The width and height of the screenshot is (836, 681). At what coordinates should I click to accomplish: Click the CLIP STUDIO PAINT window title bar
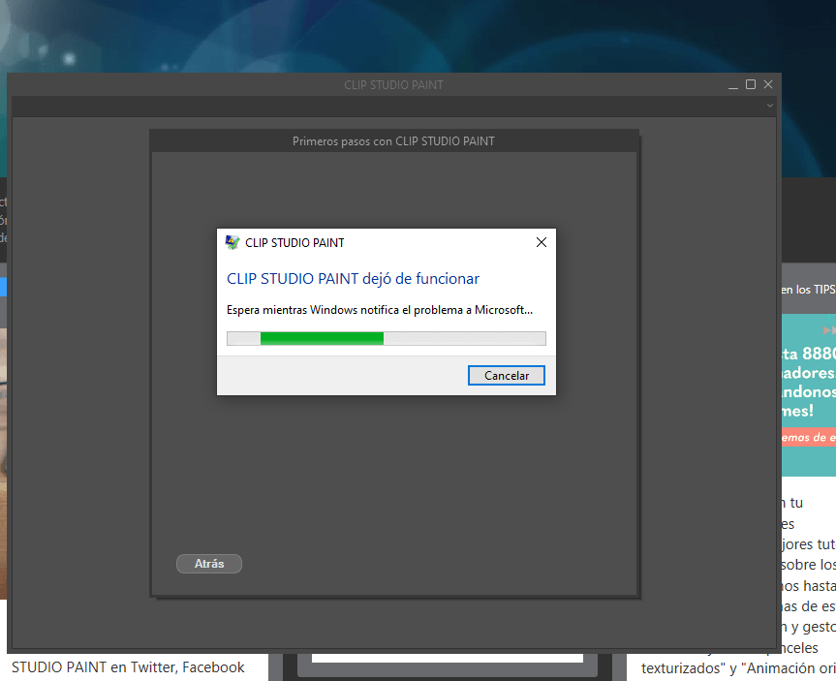pyautogui.click(x=393, y=84)
